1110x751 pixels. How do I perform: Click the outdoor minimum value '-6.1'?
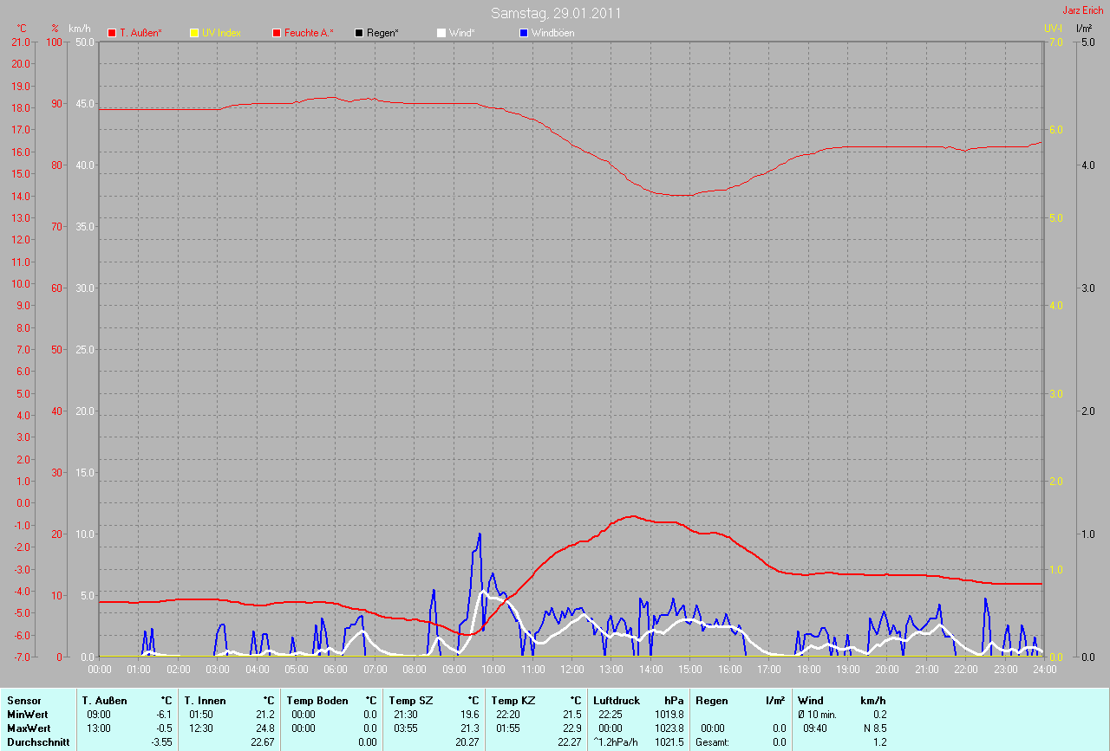tap(164, 715)
